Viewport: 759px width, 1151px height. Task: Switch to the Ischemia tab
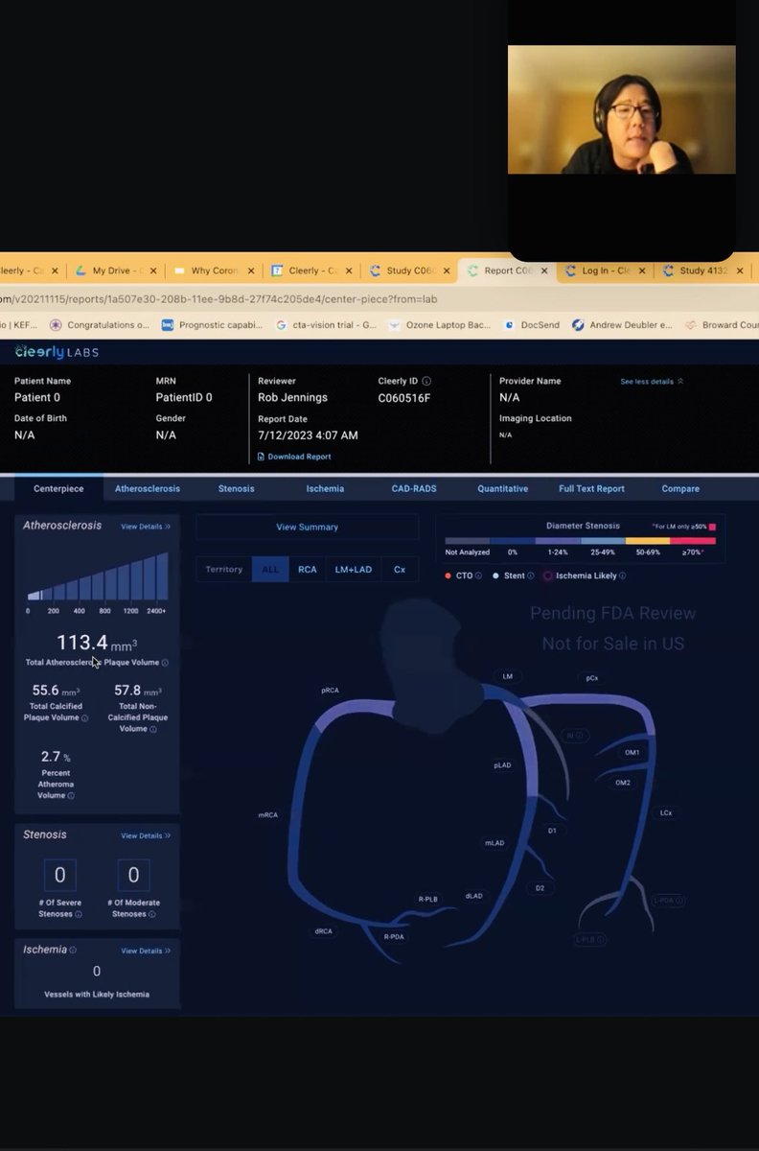click(325, 489)
